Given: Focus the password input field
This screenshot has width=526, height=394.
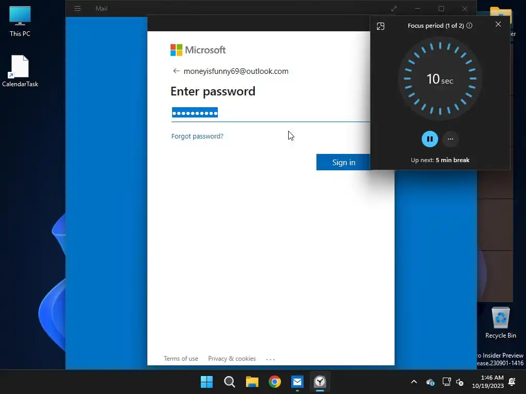Looking at the screenshot, I should point(270,113).
